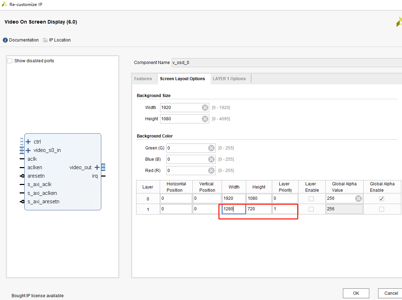Enable Show disabled ports checkbox

pyautogui.click(x=10, y=61)
